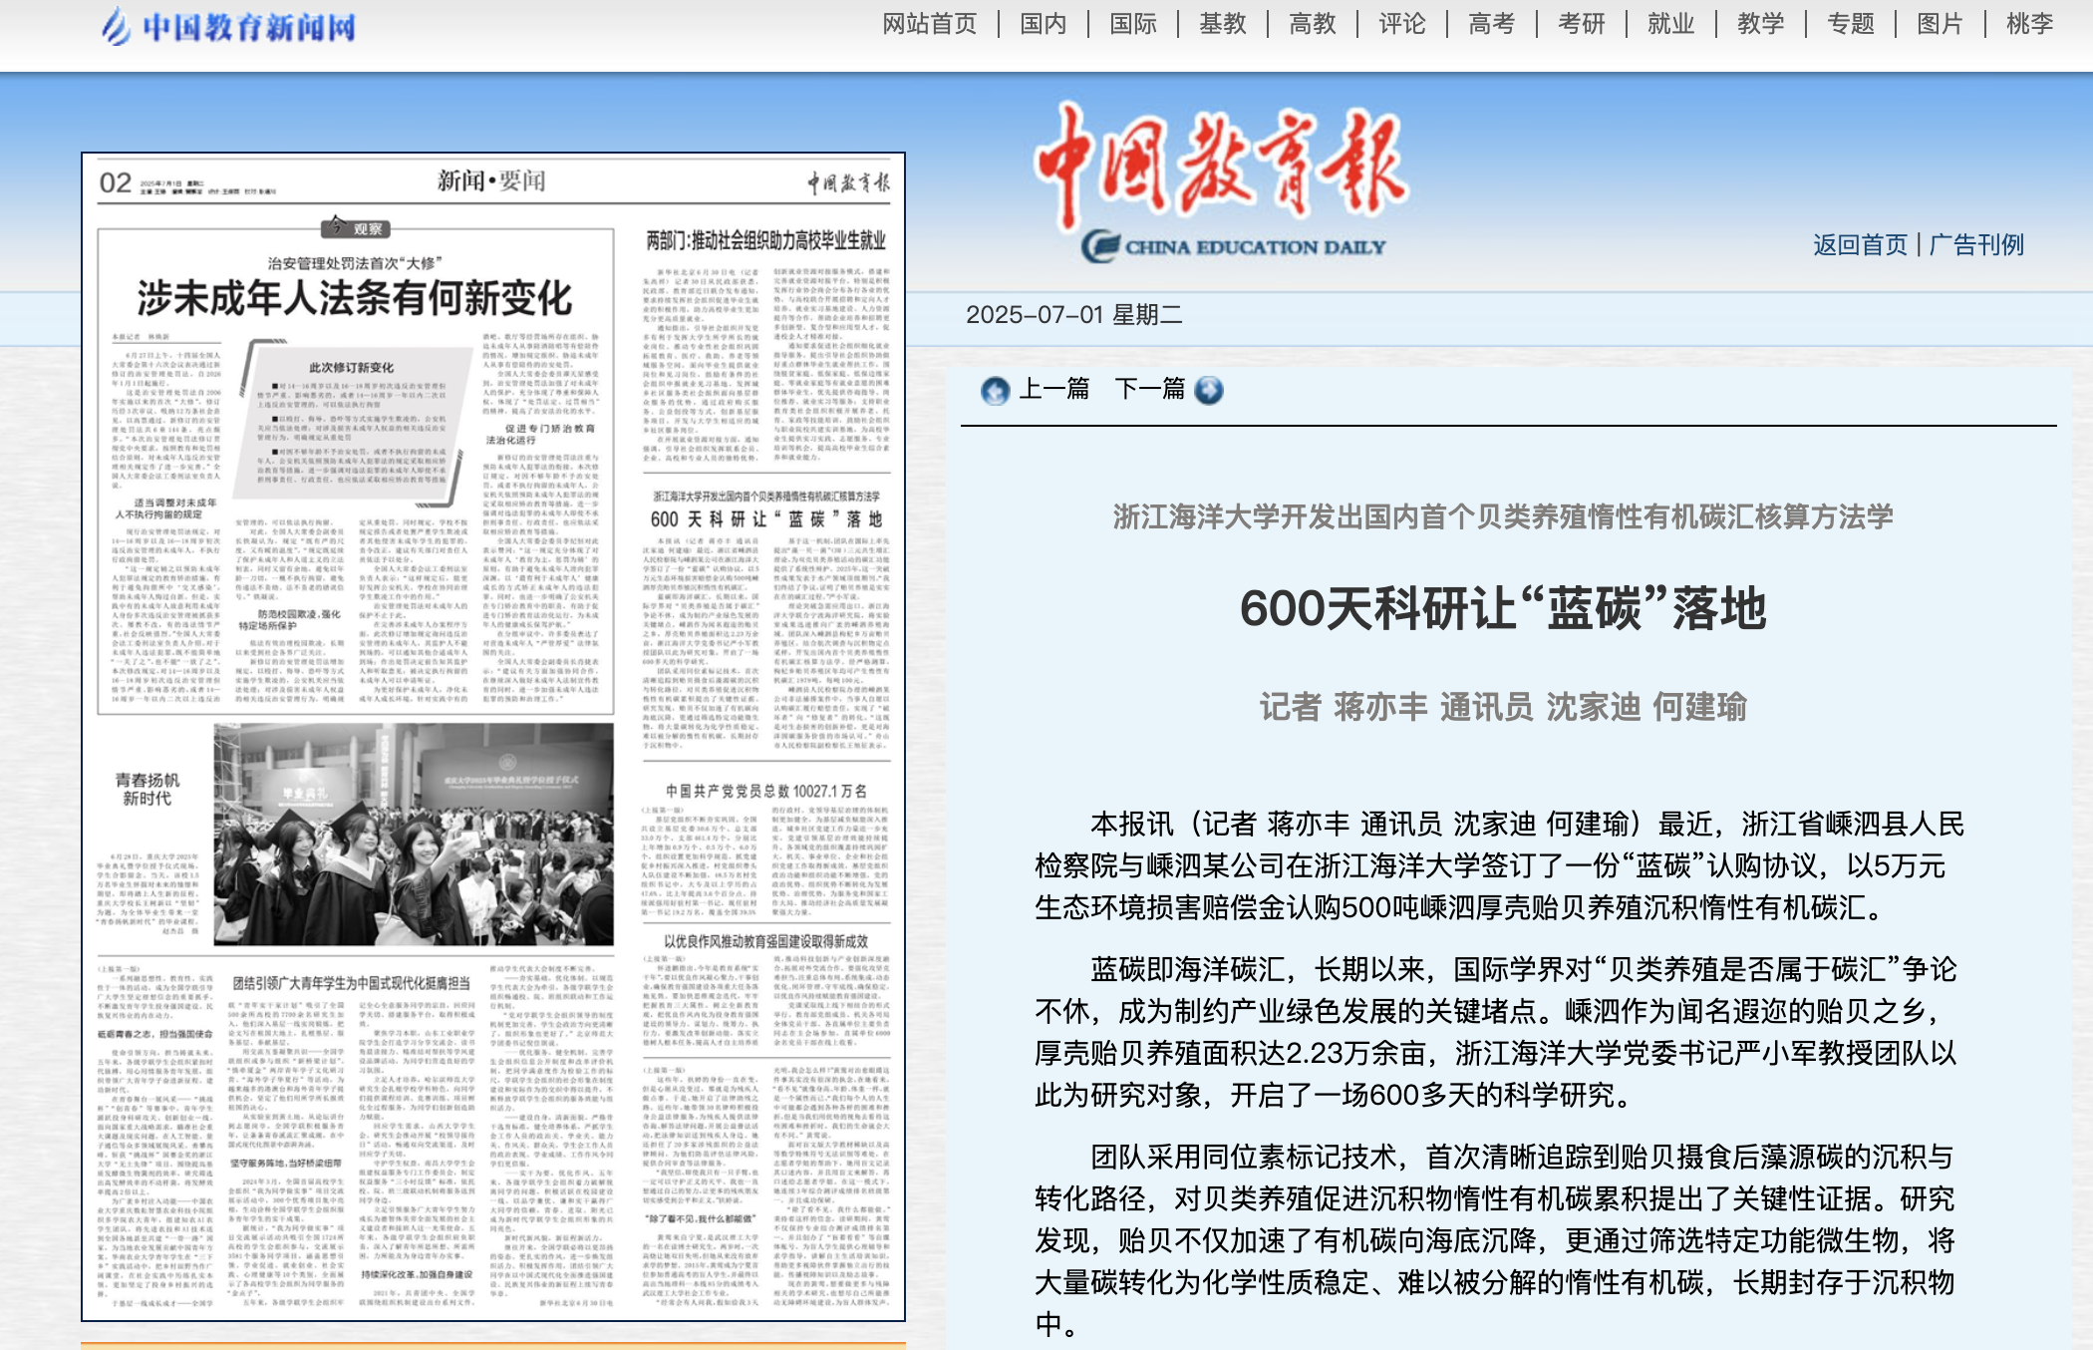Screen dimensions: 2093x1350
Task: Open article 两部门:推动社会组织助力高校毕业生就业 on page
Action: 765,240
